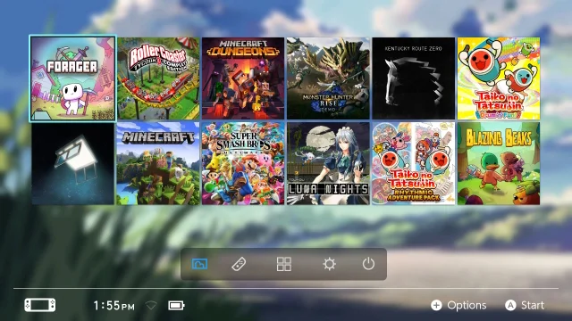Launch Minecraft Dungeons game tile
Viewport: 572px width, 321px height.
[x=243, y=78]
